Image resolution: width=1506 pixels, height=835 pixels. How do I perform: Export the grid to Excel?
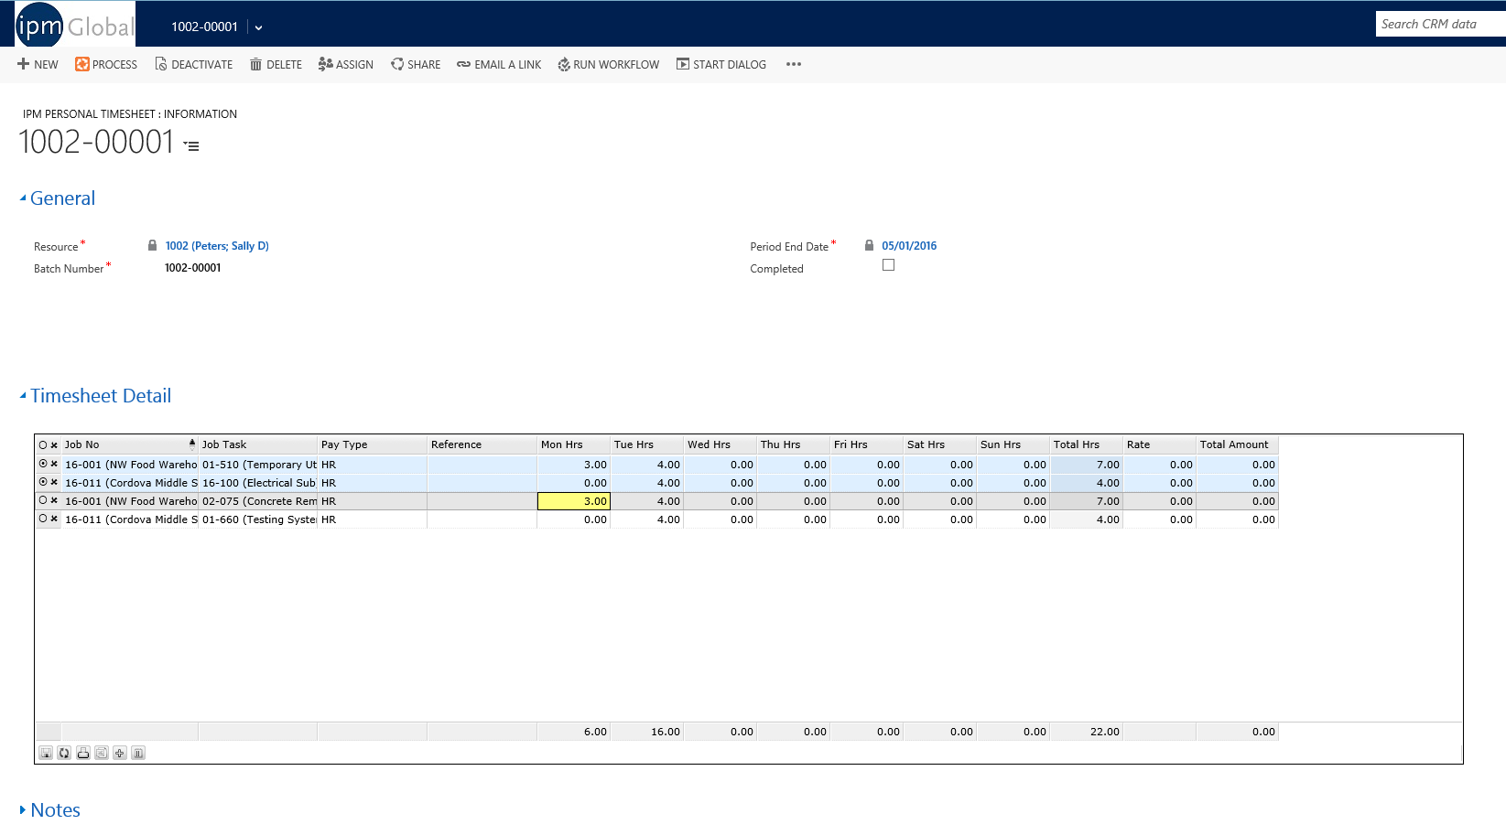[x=101, y=752]
